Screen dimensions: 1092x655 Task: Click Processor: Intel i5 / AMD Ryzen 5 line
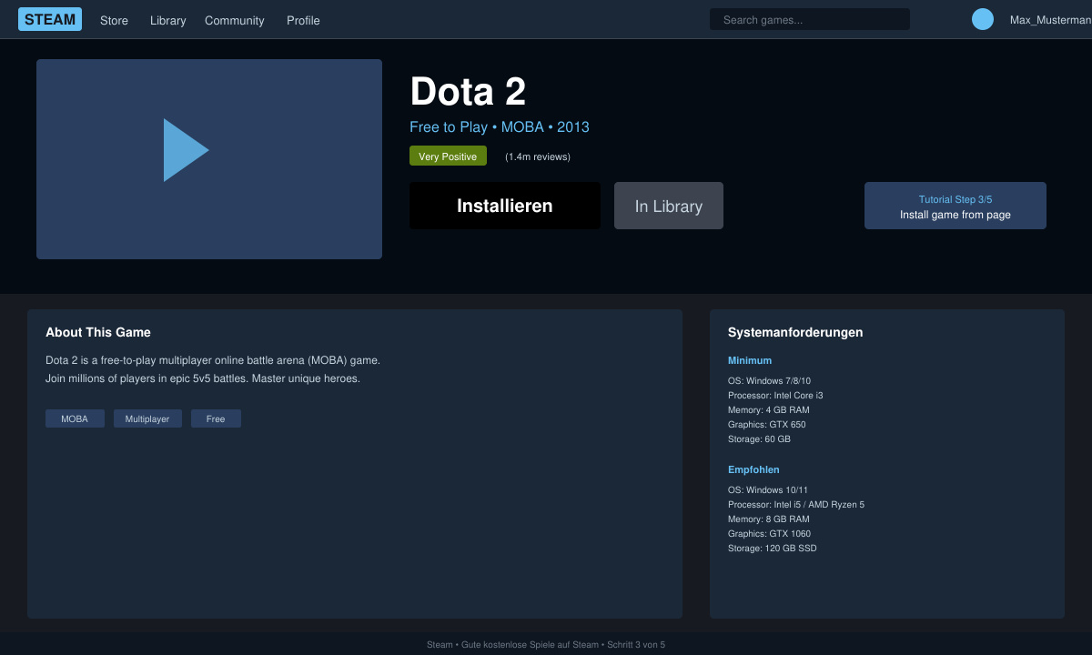click(796, 504)
